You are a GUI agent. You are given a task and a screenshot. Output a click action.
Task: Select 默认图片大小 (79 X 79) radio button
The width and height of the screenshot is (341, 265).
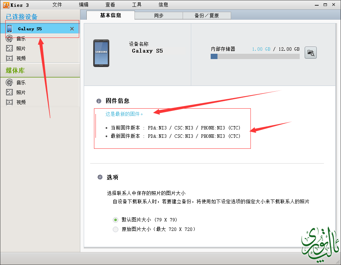[x=116, y=220]
